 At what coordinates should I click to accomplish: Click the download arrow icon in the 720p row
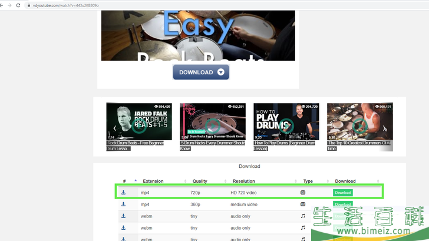124,193
